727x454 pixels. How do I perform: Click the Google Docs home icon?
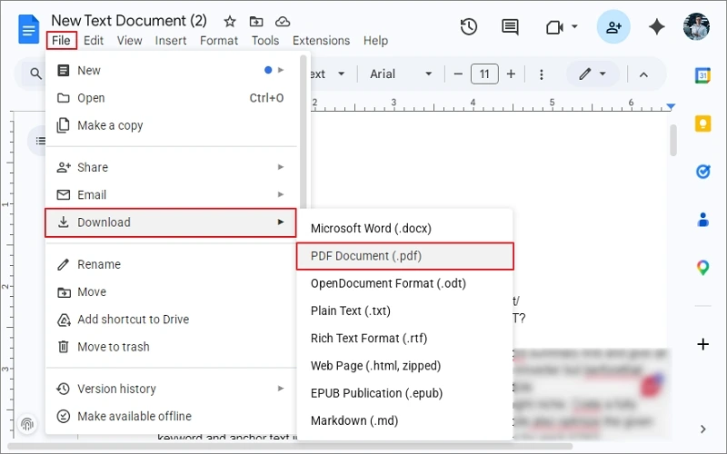[28, 29]
